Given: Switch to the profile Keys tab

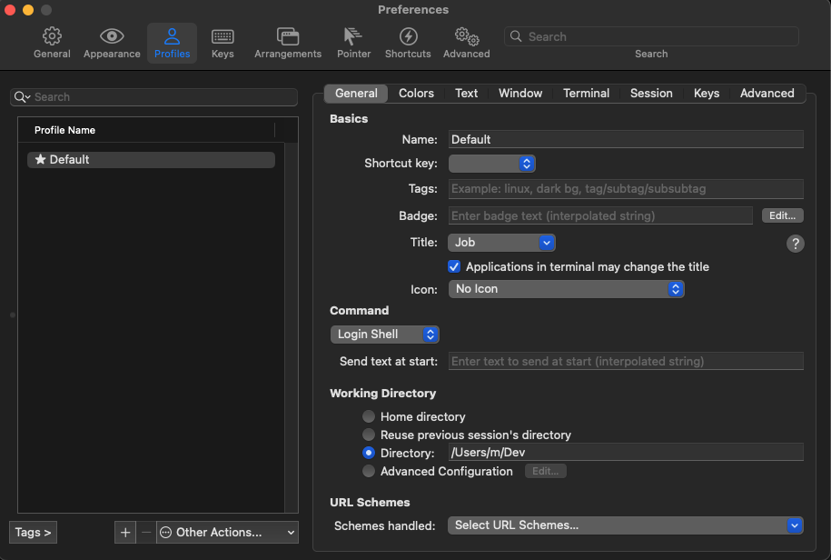Looking at the screenshot, I should 707,94.
